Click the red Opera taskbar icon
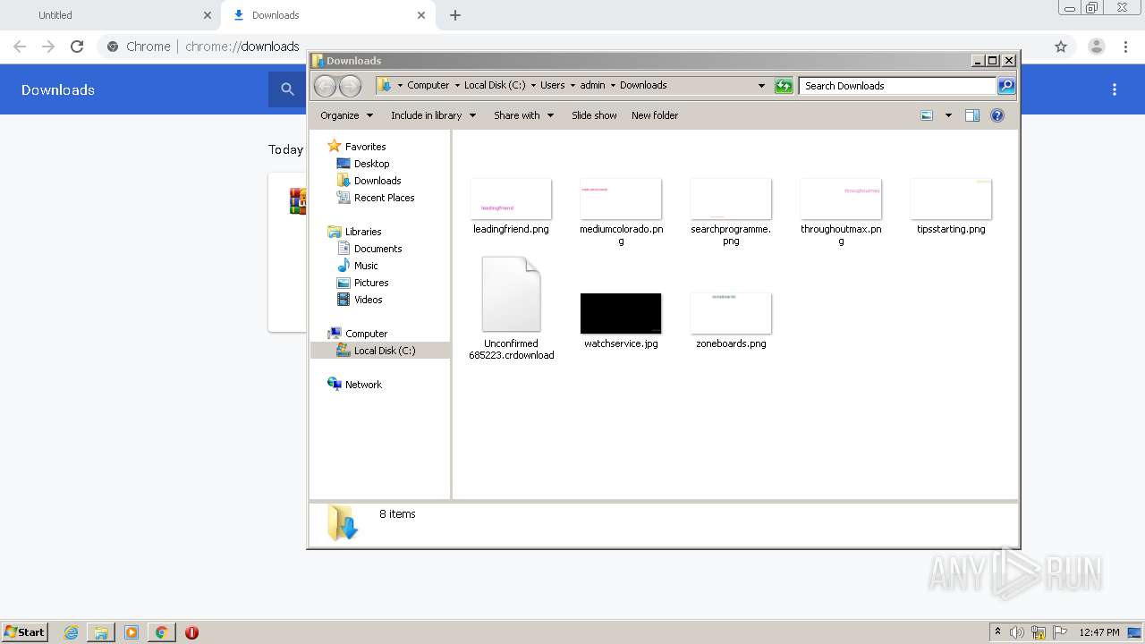 [x=191, y=632]
